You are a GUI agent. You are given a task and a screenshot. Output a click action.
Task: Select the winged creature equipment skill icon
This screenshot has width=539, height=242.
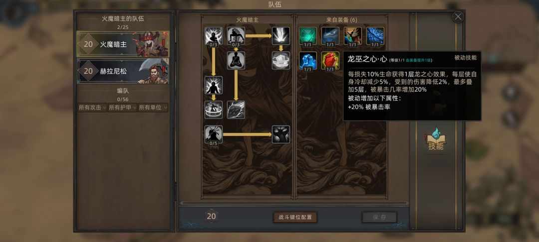pos(353,36)
